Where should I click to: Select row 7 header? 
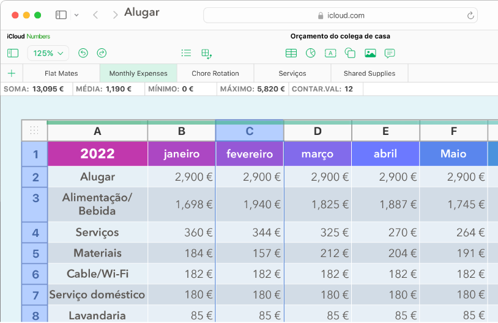tap(35, 295)
